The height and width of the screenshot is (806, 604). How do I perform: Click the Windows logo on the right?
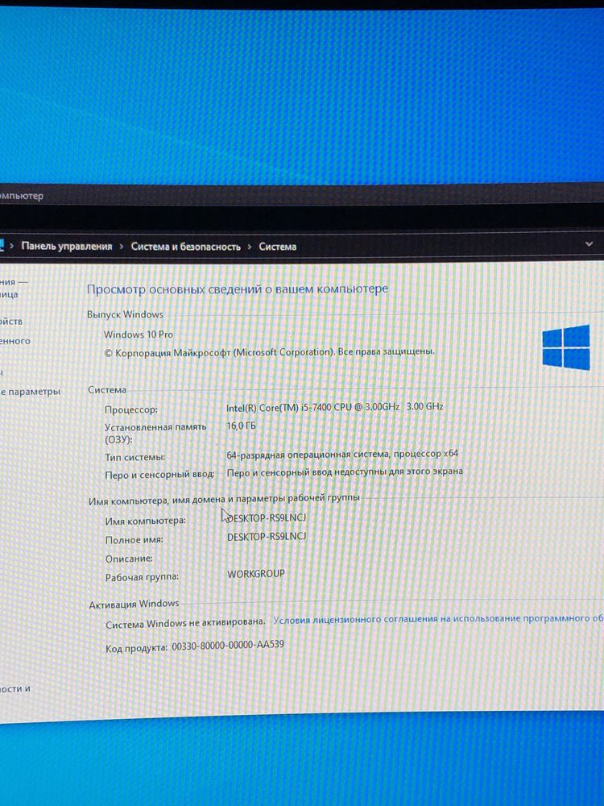566,347
